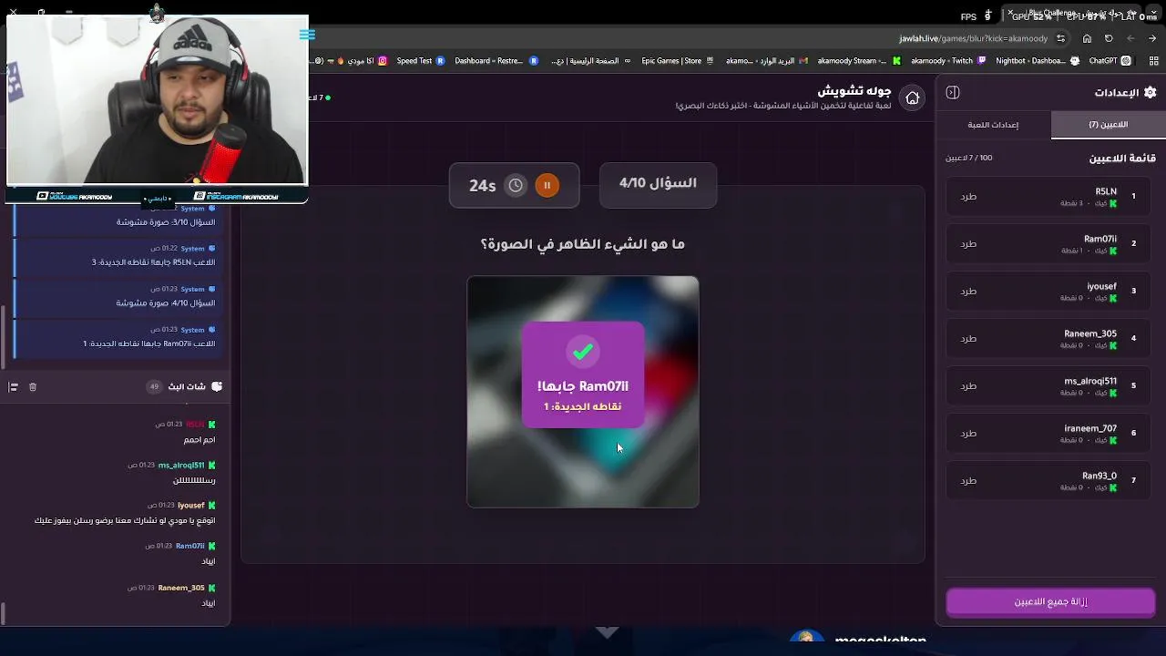Open the Epic Games Store bookmark

tap(679, 61)
